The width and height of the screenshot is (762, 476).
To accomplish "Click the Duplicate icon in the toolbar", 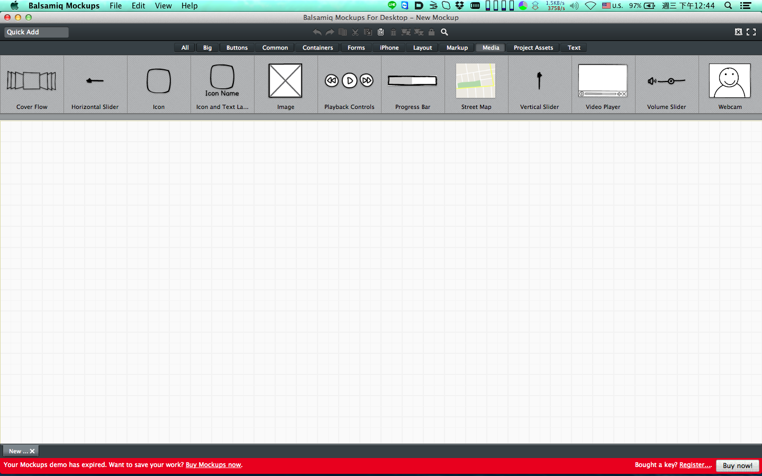I will (x=342, y=32).
